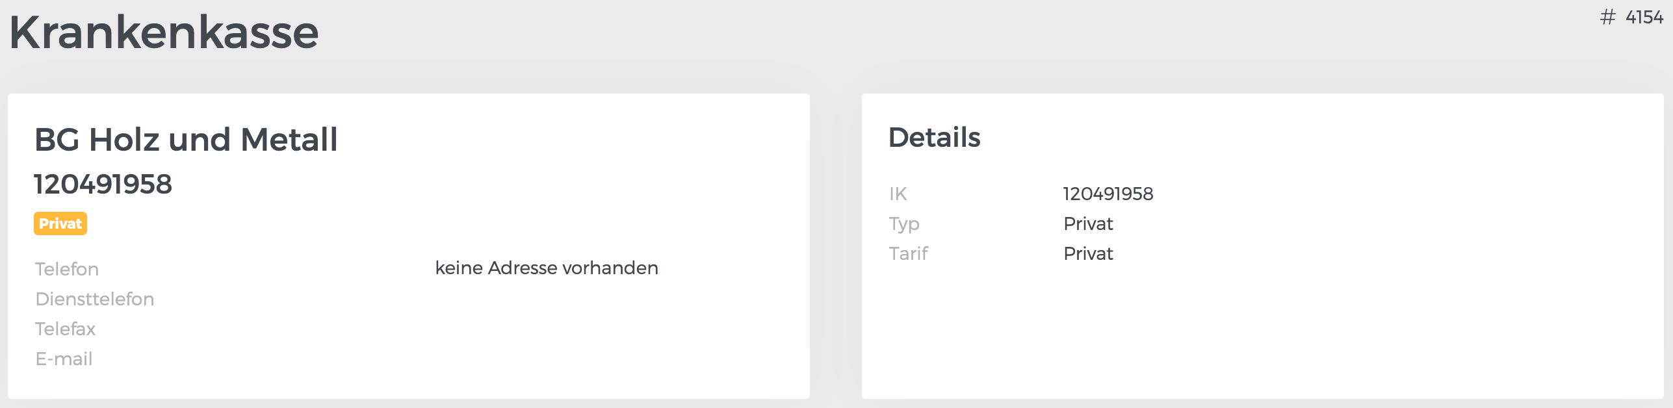Click keine Adresse vorhanden text
This screenshot has height=408, width=1673.
547,267
